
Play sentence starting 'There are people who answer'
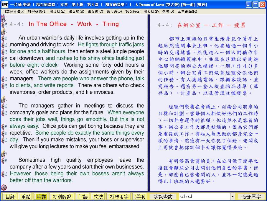(x=4, y=79)
